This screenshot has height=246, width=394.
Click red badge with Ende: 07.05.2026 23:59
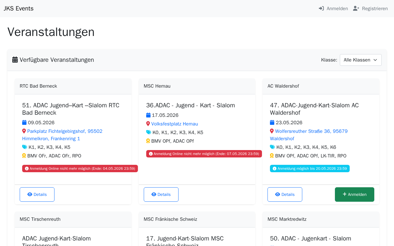(204, 154)
